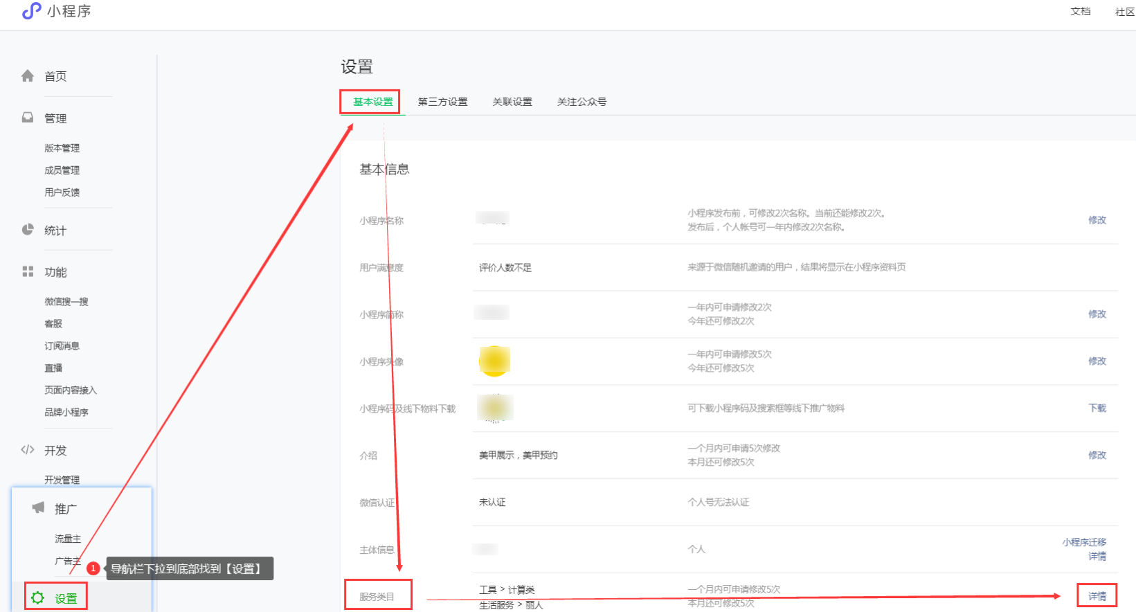Click the code brackets icon beside 开发
Screen dimensions: 1136x612
(x=28, y=450)
